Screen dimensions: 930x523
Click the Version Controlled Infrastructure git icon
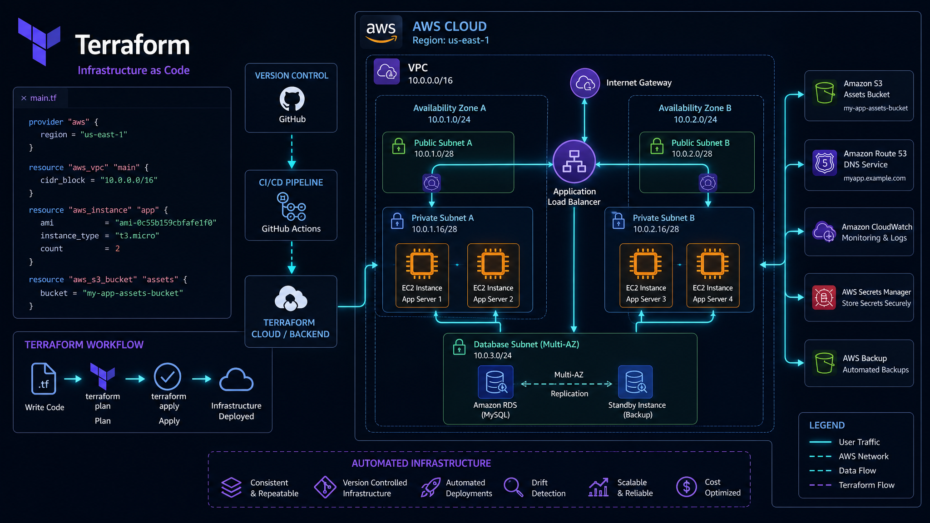(325, 487)
